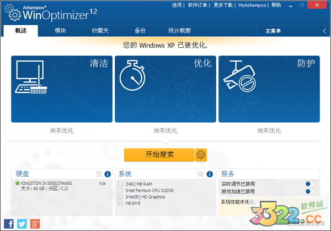Screen dimensions: 331x231
Task: Click the 实时调节已禁用 service label
Action: pos(238,184)
